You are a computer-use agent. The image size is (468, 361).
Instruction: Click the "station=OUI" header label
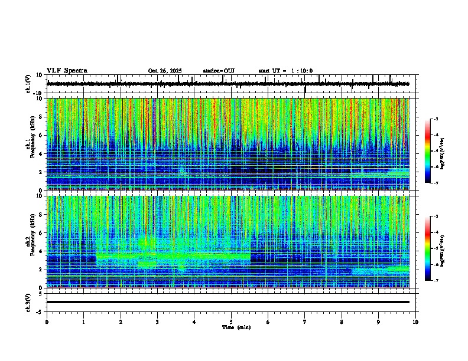[219, 71]
